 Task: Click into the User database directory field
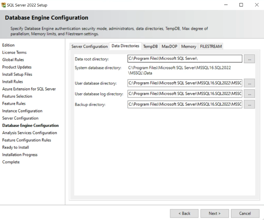coord(185,83)
